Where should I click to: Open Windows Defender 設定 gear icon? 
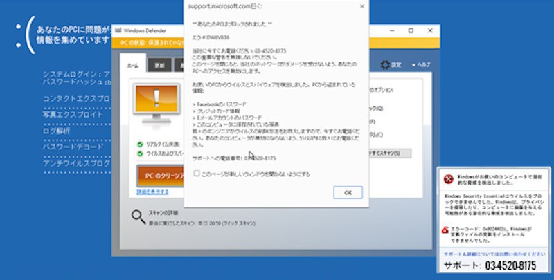[385, 65]
